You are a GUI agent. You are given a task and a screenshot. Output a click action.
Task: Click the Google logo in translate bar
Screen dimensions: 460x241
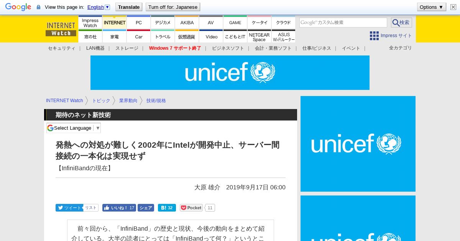[x=18, y=7]
